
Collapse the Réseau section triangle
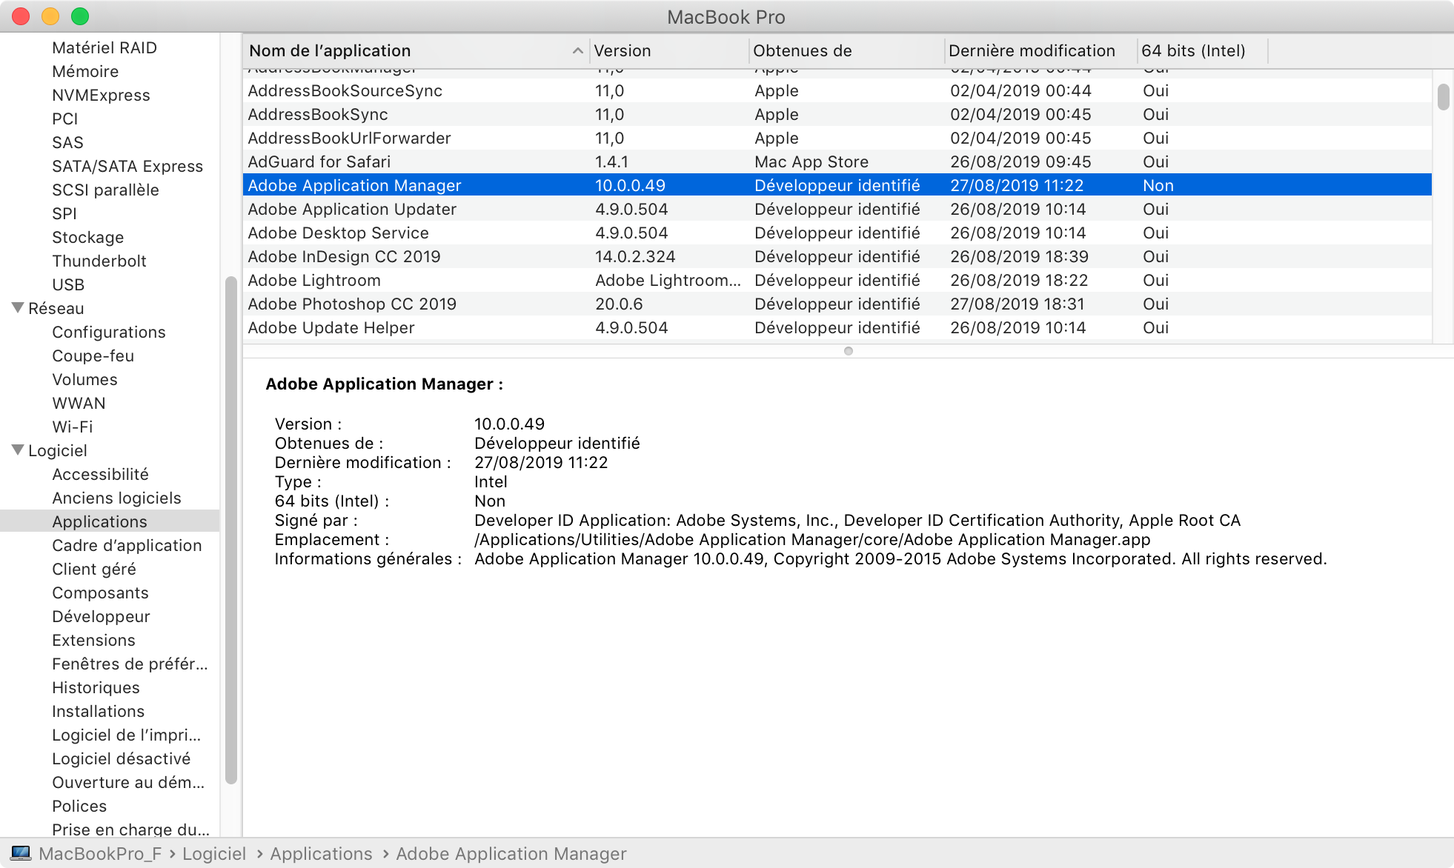click(x=18, y=307)
